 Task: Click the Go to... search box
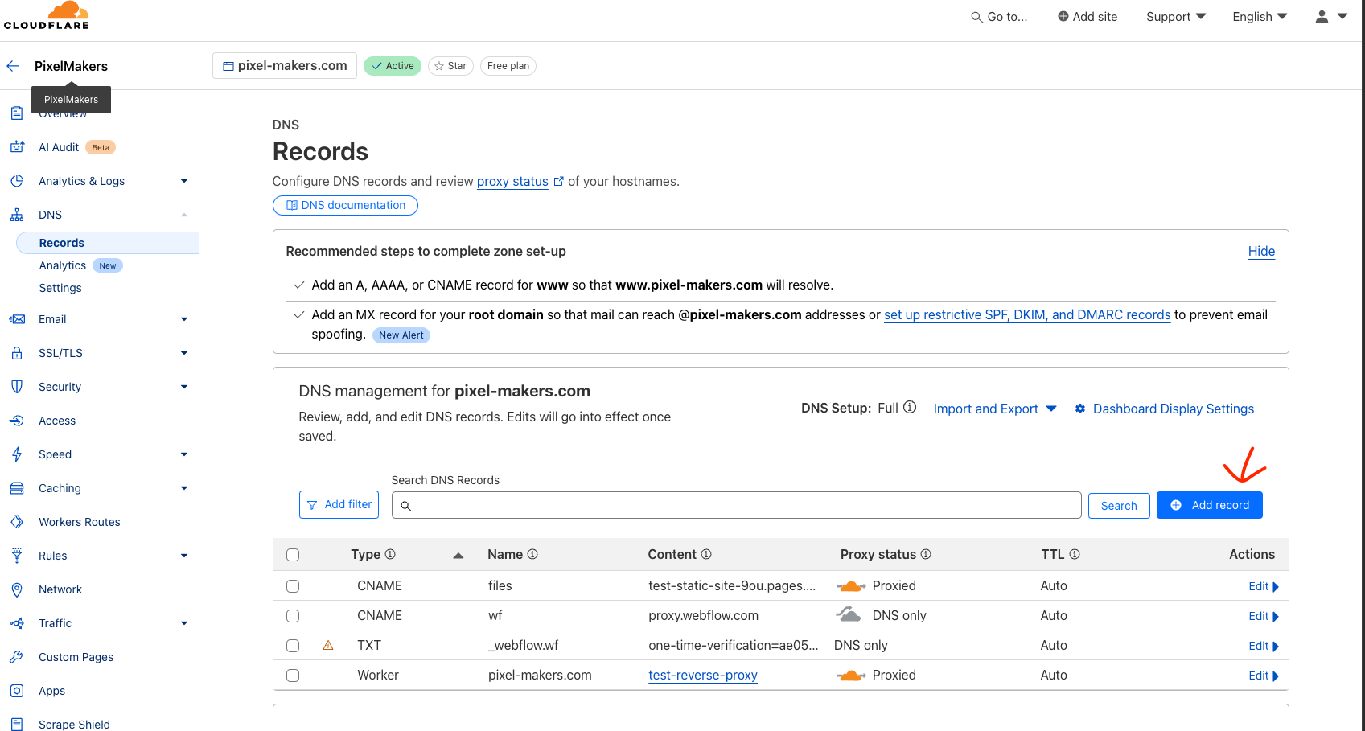coord(999,16)
